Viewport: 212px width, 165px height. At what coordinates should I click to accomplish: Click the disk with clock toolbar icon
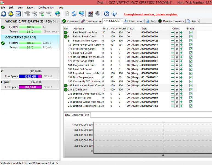click(34, 14)
